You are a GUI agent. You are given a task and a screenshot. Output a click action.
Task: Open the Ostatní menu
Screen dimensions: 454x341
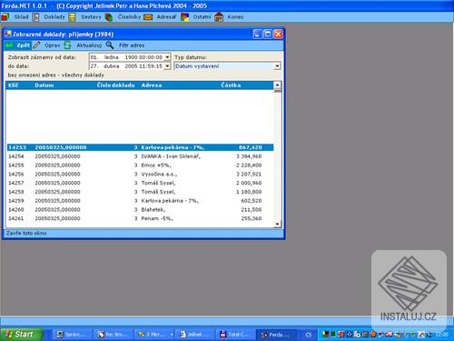pyautogui.click(x=202, y=17)
